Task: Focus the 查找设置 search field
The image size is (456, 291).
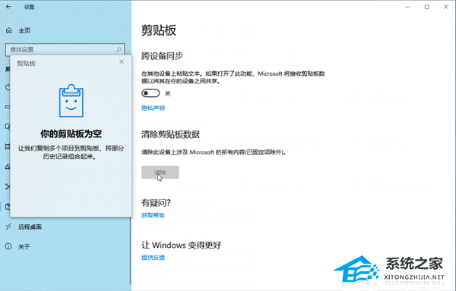Action: [x=65, y=49]
